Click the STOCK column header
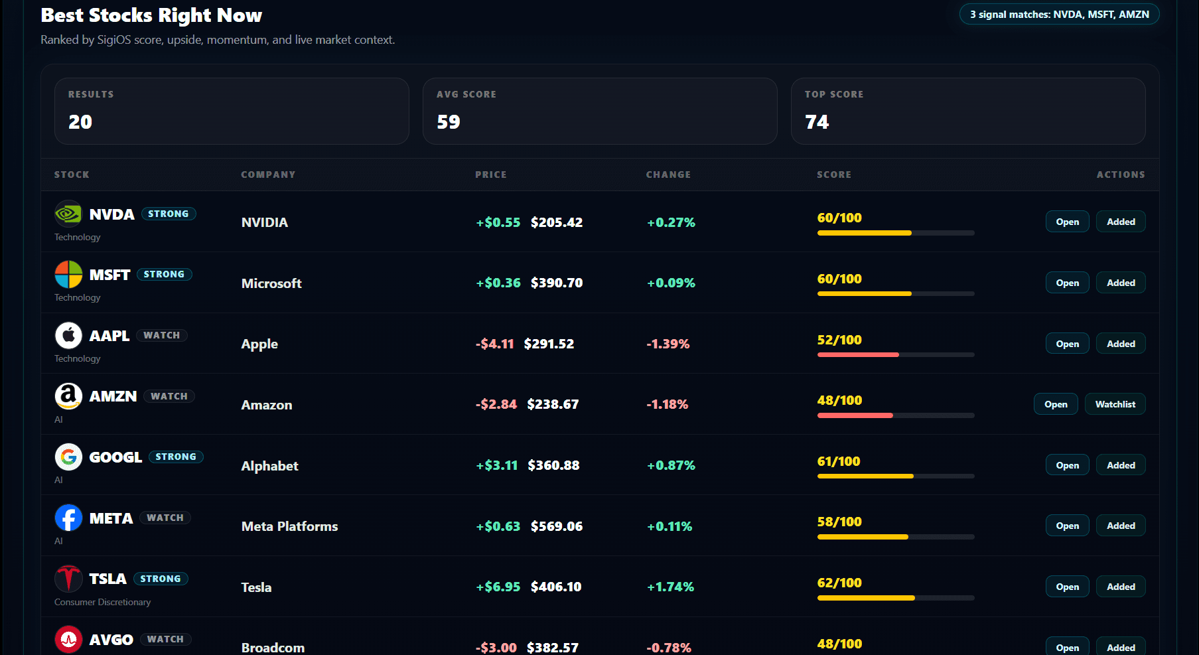Image resolution: width=1199 pixels, height=655 pixels. click(72, 175)
